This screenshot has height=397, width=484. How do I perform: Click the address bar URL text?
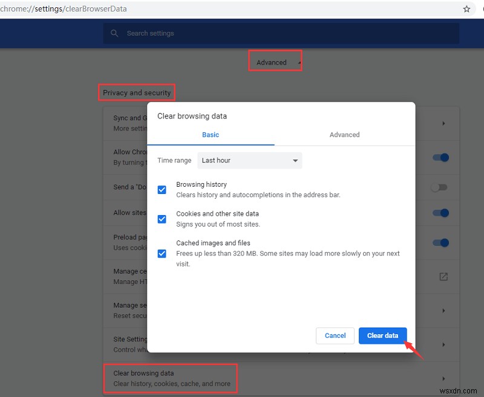click(64, 8)
